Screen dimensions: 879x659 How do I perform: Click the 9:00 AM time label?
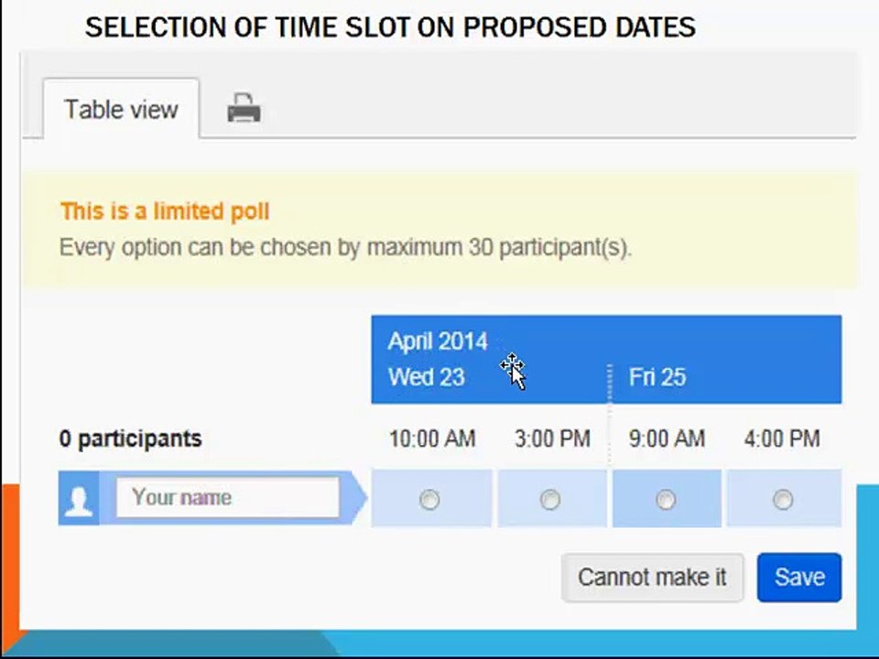667,438
